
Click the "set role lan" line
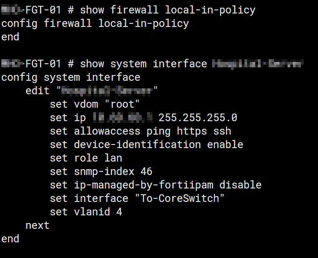pos(86,158)
